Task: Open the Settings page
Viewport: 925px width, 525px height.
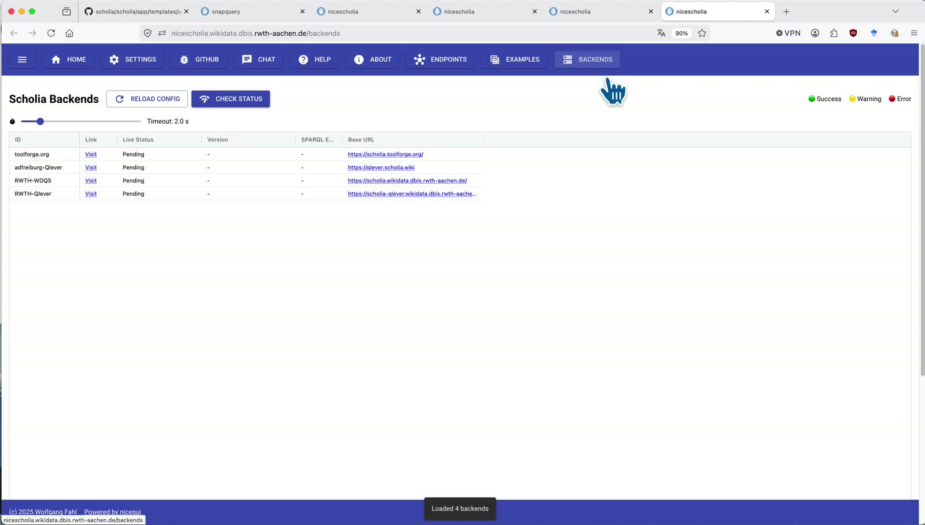Action: tap(133, 59)
